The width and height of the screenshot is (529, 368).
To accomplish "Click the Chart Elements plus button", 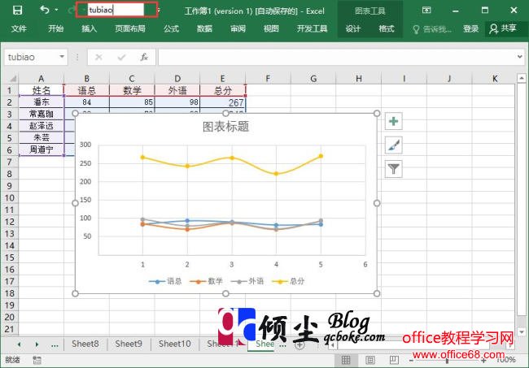I will [x=393, y=121].
